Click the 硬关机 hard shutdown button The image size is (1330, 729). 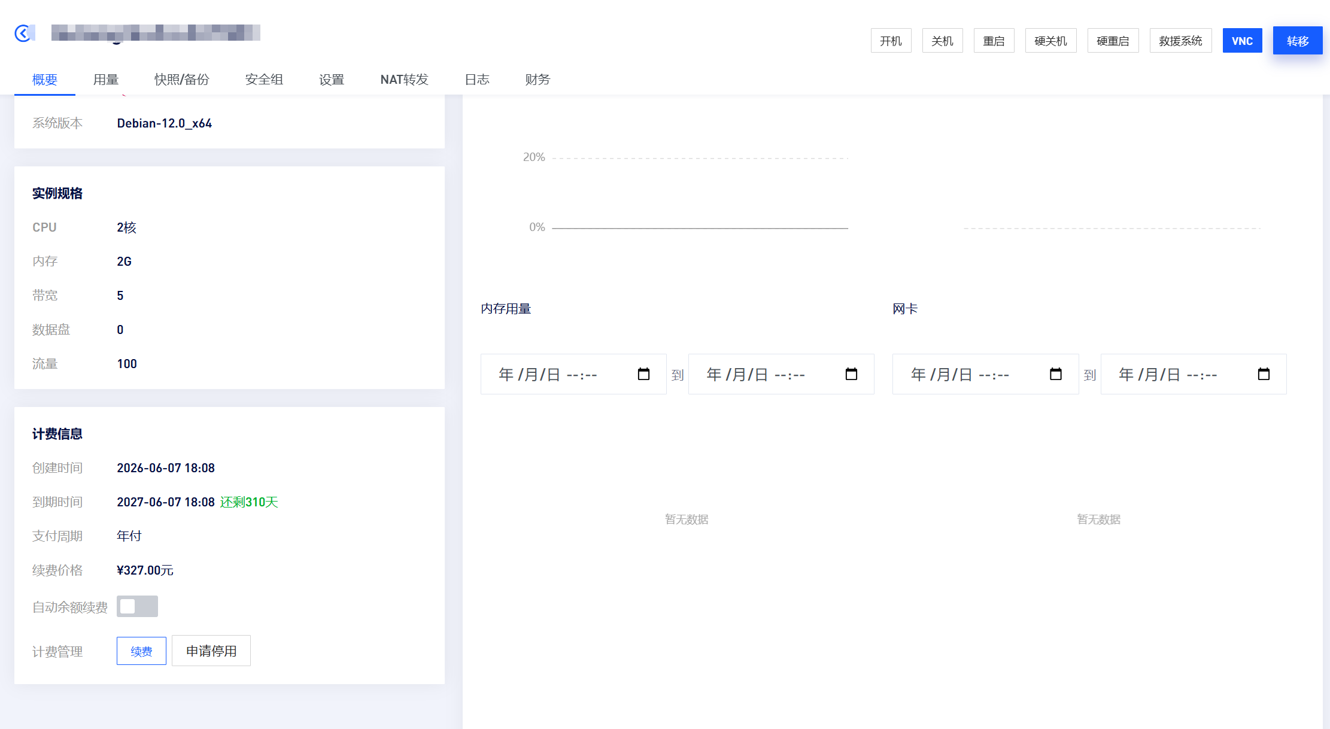(x=1050, y=41)
